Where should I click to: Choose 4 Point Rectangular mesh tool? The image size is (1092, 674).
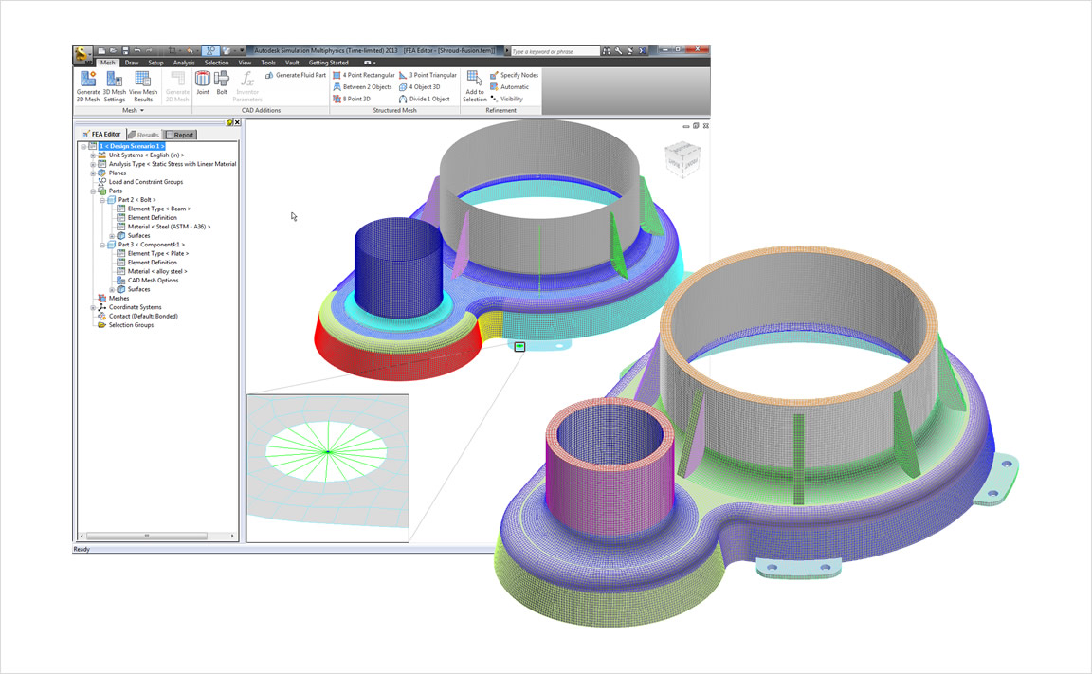coord(363,75)
